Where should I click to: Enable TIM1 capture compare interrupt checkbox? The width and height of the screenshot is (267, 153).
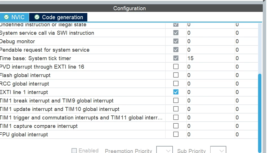pos(176,126)
